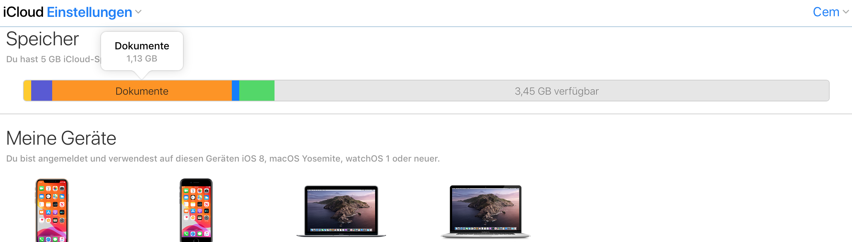Select the purple storage segment
852x242 pixels.
pos(42,91)
